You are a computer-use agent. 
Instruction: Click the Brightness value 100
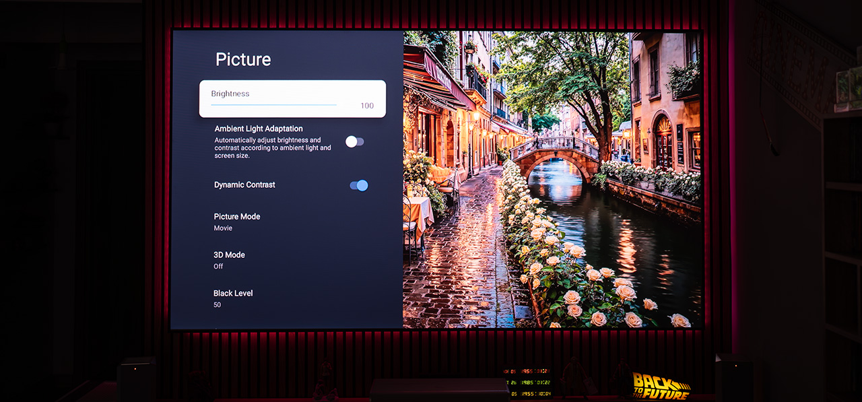(x=367, y=106)
